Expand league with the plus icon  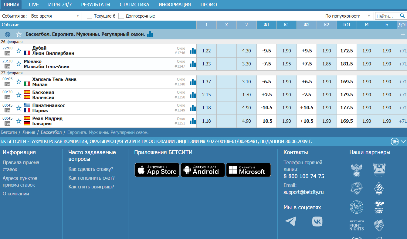pos(403,35)
